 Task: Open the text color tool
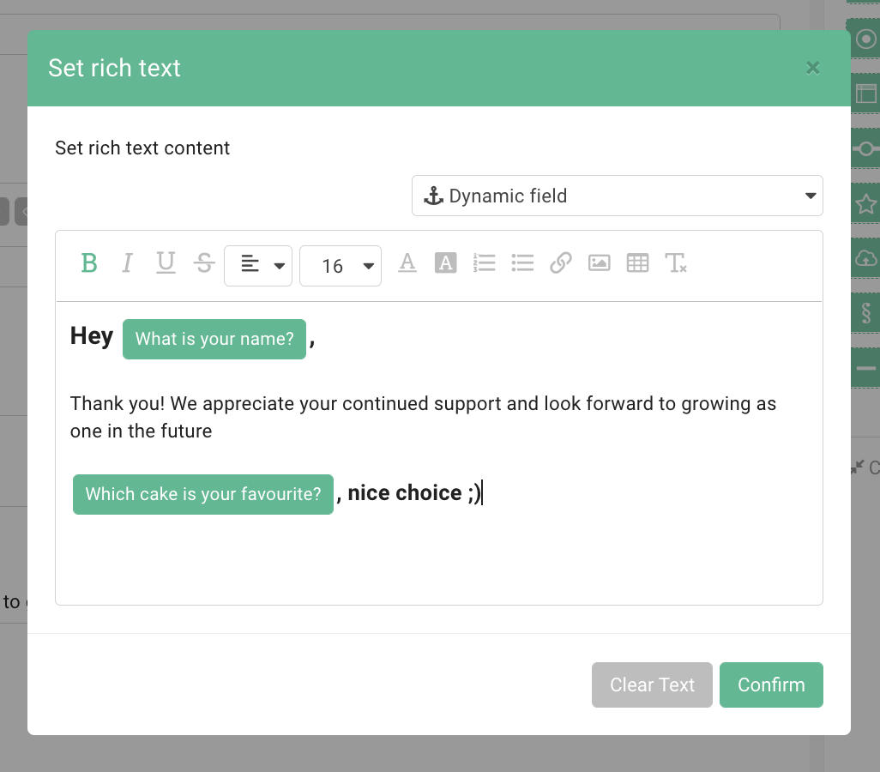[407, 263]
